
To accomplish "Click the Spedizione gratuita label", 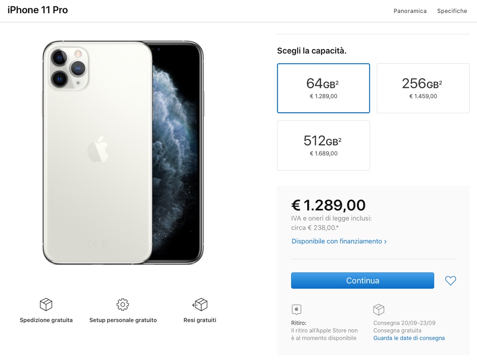I will tap(46, 320).
